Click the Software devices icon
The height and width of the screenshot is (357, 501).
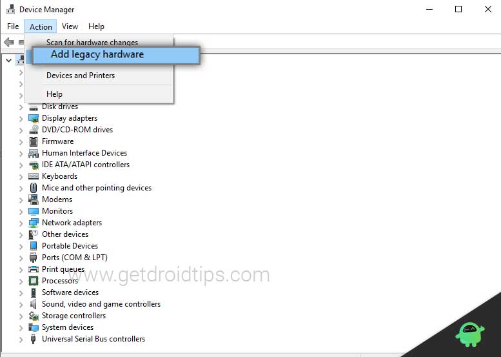pos(34,292)
